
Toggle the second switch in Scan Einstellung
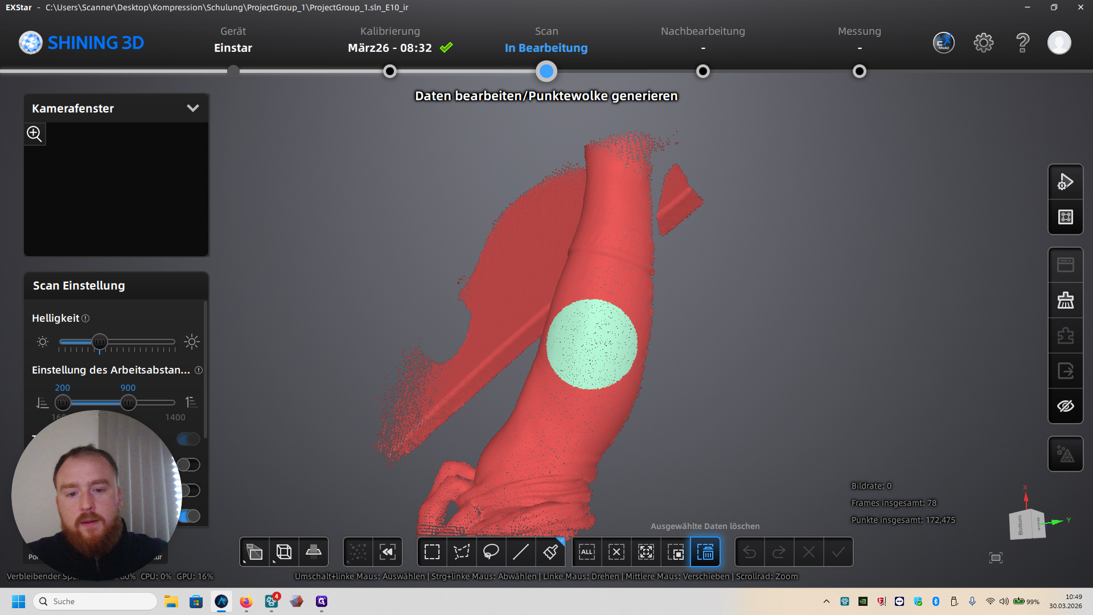click(x=188, y=465)
